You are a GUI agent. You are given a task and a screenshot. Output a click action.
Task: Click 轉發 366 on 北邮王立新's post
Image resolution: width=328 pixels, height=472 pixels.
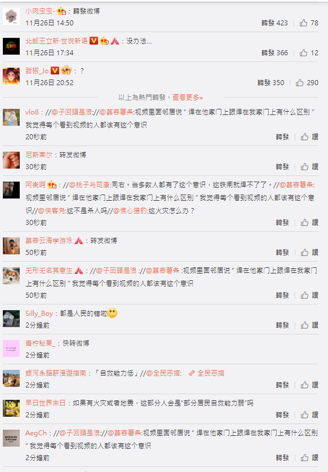pyautogui.click(x=274, y=53)
